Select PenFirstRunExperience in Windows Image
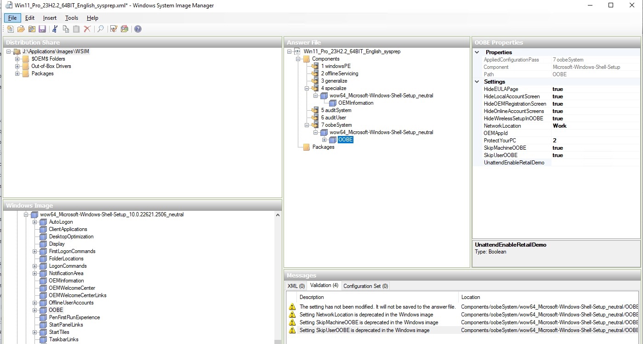This screenshot has height=344, width=643. point(74,317)
